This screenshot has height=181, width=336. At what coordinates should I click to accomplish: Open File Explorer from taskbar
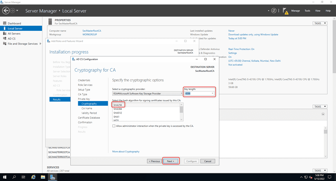point(43,177)
